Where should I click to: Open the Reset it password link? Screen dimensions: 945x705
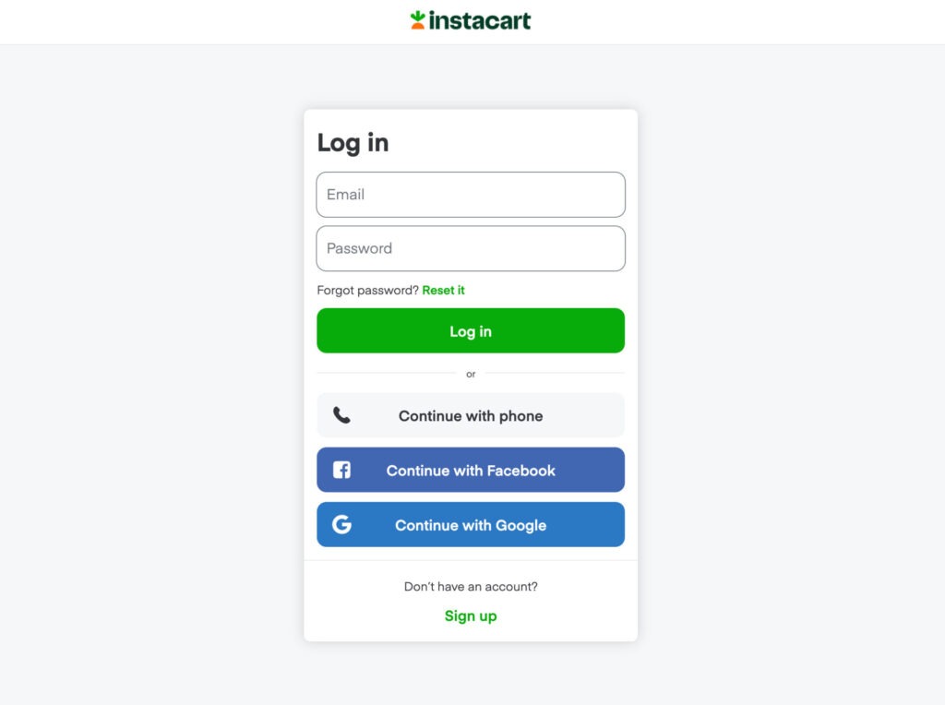(x=444, y=291)
